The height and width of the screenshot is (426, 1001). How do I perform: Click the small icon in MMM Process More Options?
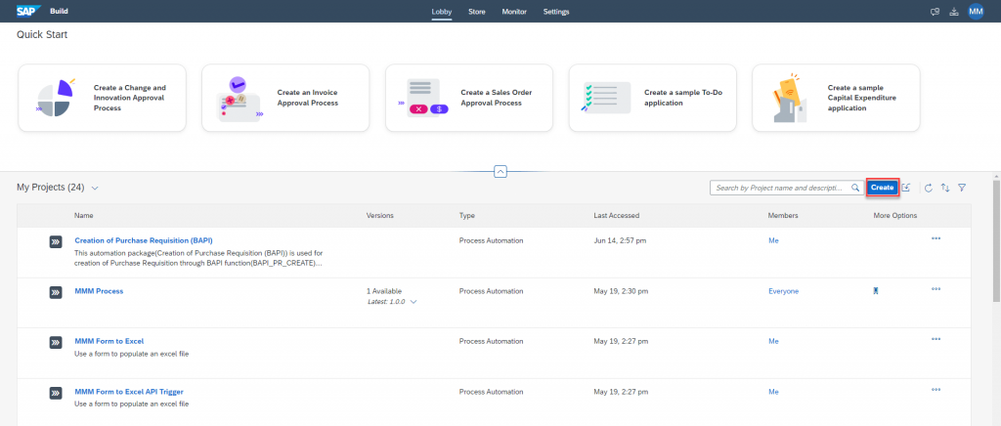click(876, 291)
